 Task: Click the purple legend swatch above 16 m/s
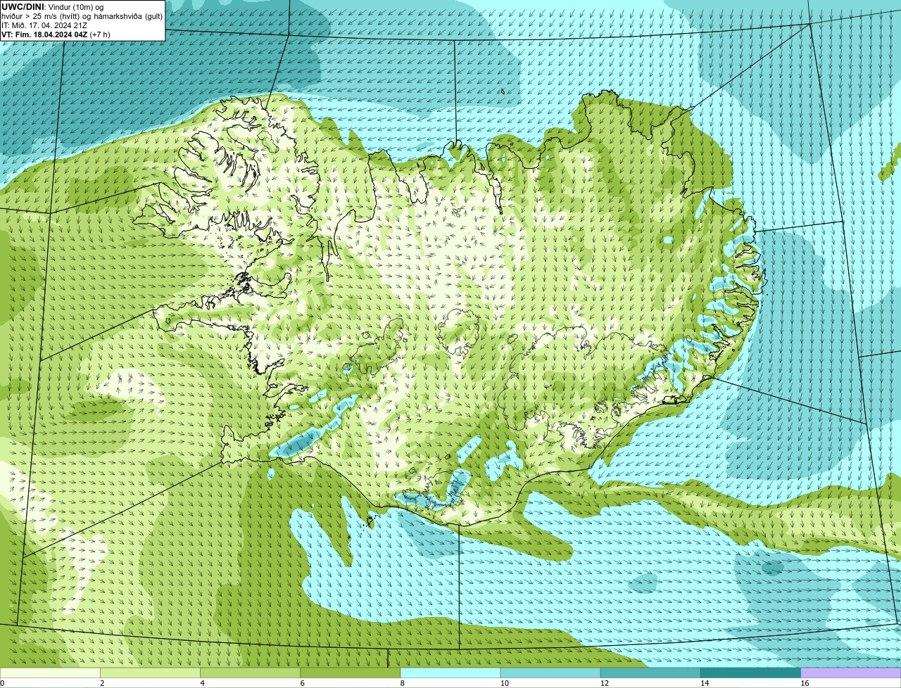(x=851, y=673)
